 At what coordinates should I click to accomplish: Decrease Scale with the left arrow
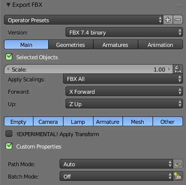[8, 69]
